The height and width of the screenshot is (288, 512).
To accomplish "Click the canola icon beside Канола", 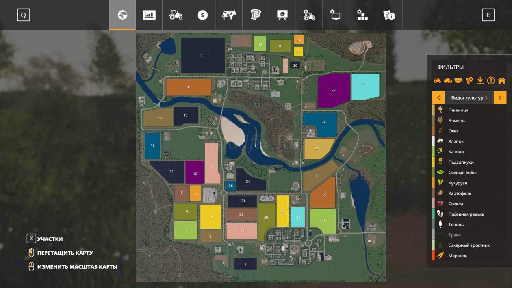I will pyautogui.click(x=440, y=152).
